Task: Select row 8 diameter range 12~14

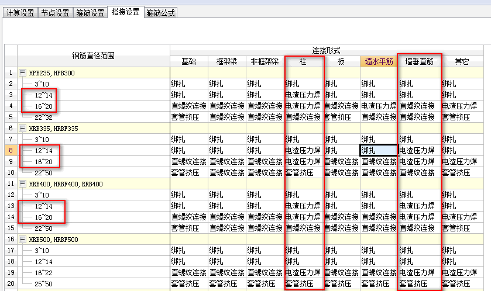Action: tap(43, 151)
